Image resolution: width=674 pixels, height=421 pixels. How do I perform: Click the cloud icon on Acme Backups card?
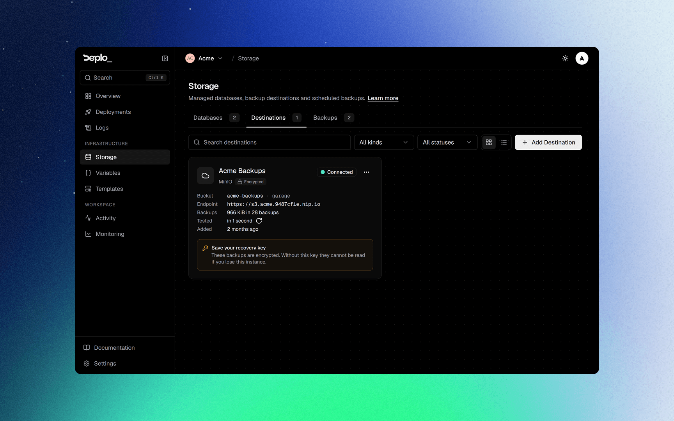(205, 176)
